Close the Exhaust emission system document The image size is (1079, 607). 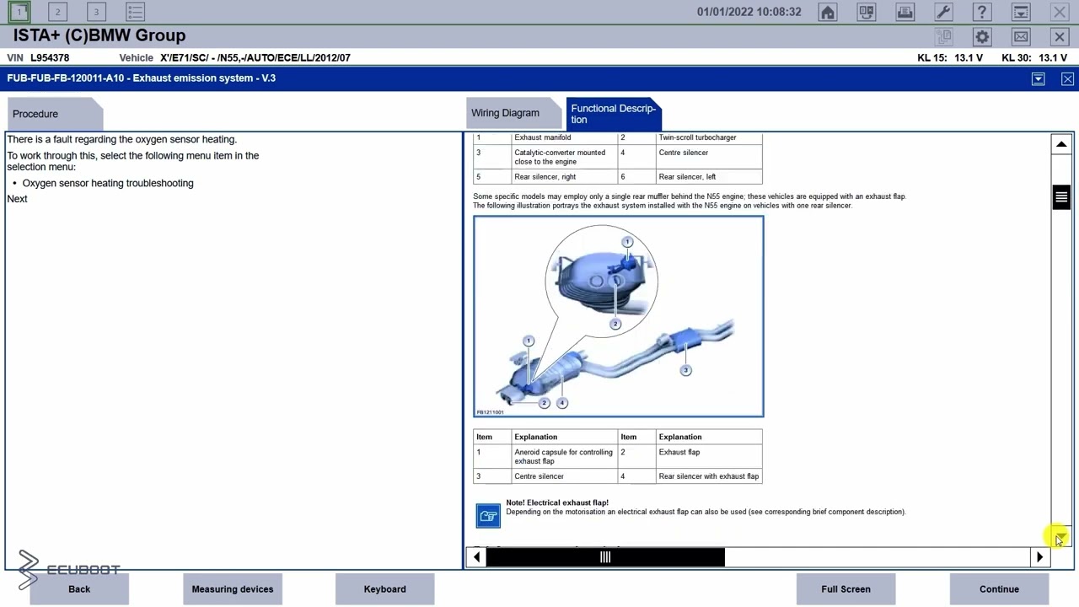pyautogui.click(x=1067, y=78)
